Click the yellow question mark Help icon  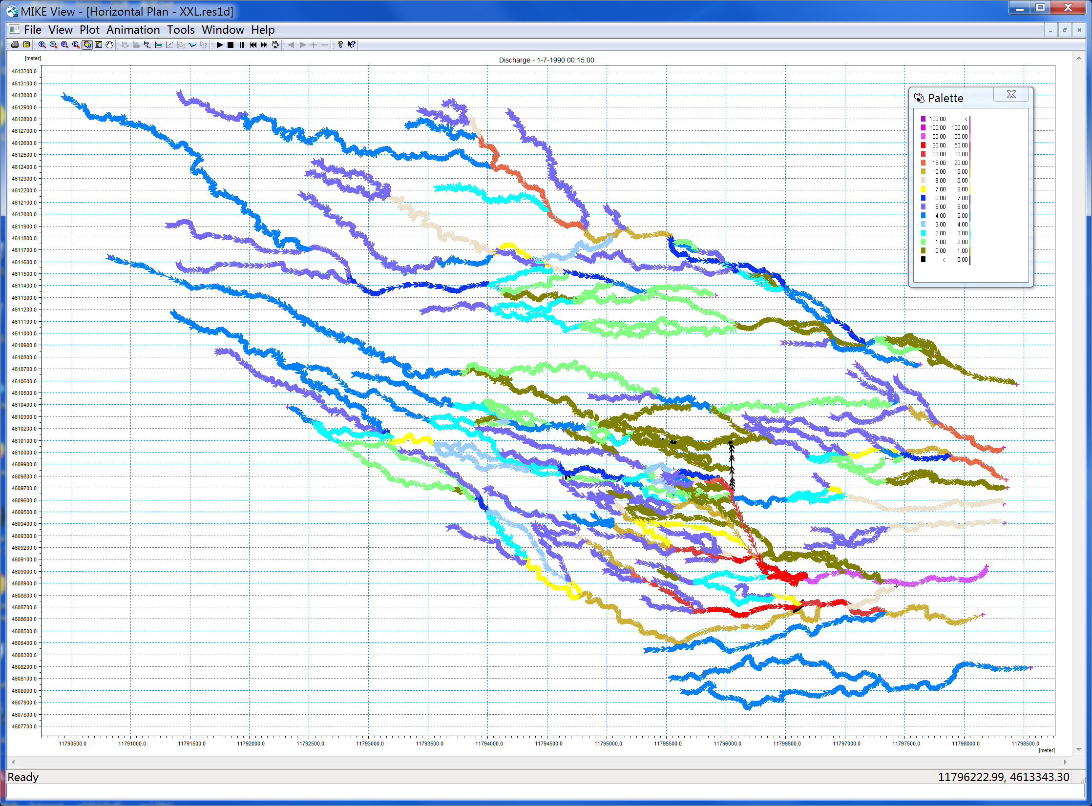pos(340,45)
